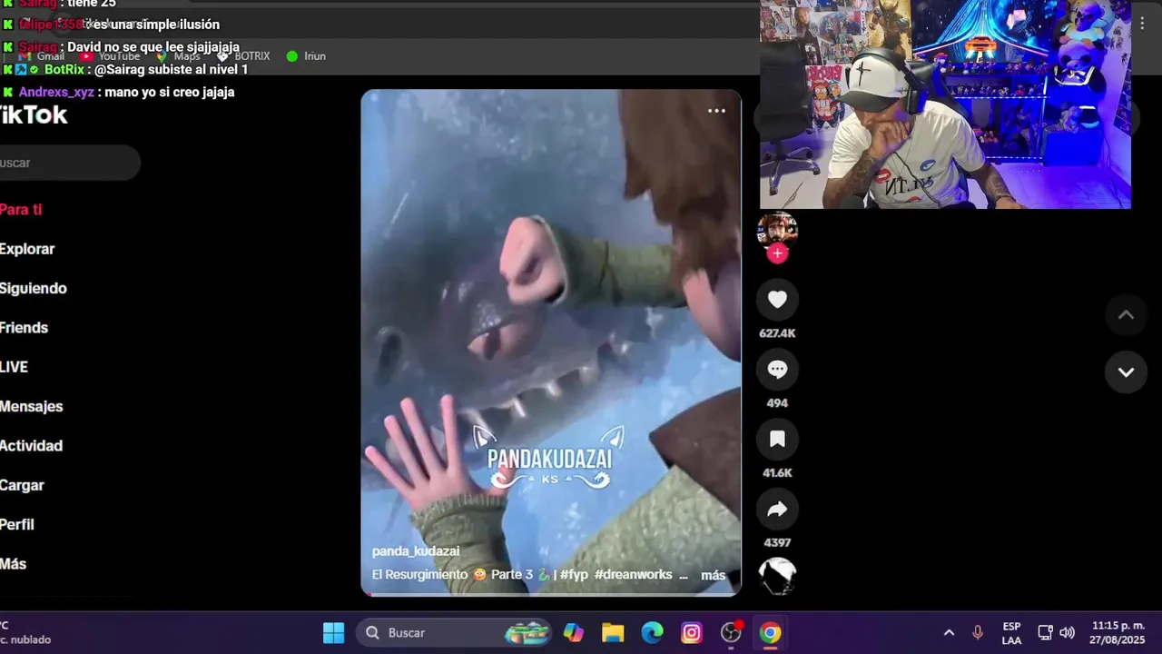The height and width of the screenshot is (654, 1162).
Task: Expand the Más sidebar option
Action: click(x=14, y=564)
